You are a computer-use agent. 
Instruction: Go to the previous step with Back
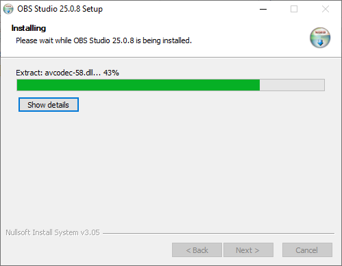(197, 250)
